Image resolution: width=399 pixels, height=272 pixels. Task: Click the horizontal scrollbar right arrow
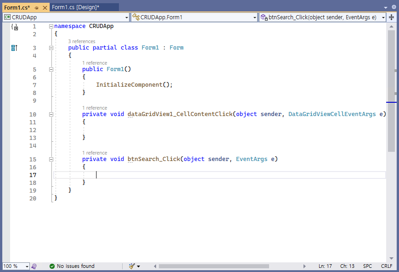click(304, 266)
